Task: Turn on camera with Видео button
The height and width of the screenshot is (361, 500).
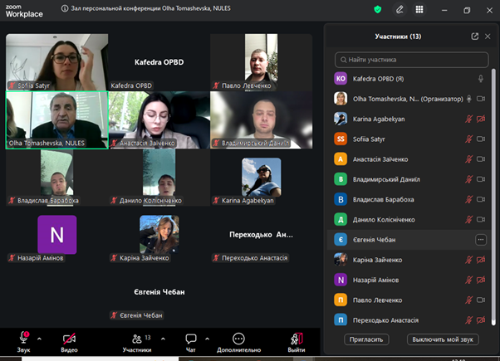Action: (x=69, y=343)
